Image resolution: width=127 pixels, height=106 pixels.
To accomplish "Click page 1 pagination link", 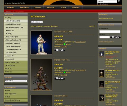I will [95, 26].
